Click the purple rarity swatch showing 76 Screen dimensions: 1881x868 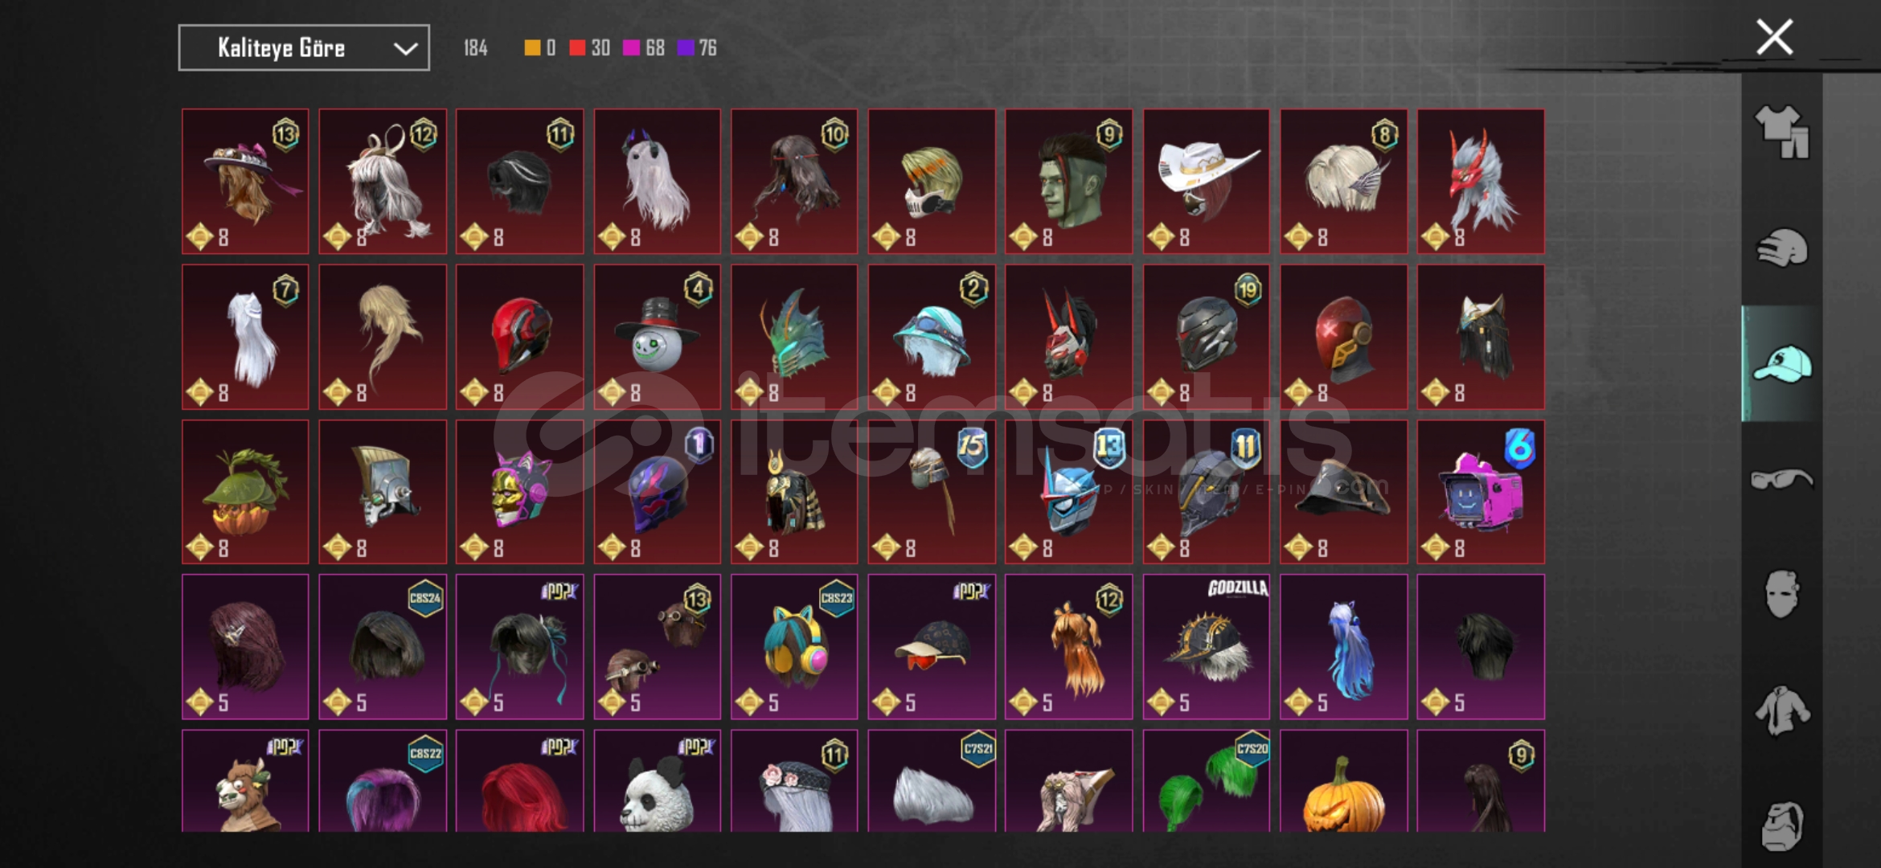tap(685, 48)
